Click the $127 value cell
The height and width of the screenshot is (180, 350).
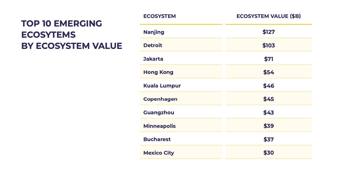pyautogui.click(x=268, y=32)
